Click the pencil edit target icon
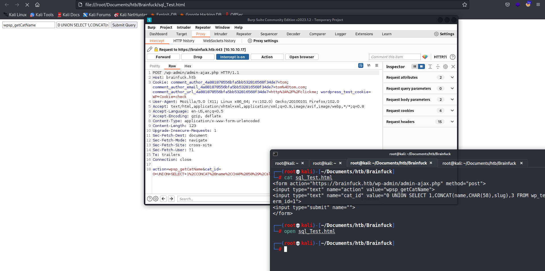 click(x=150, y=49)
